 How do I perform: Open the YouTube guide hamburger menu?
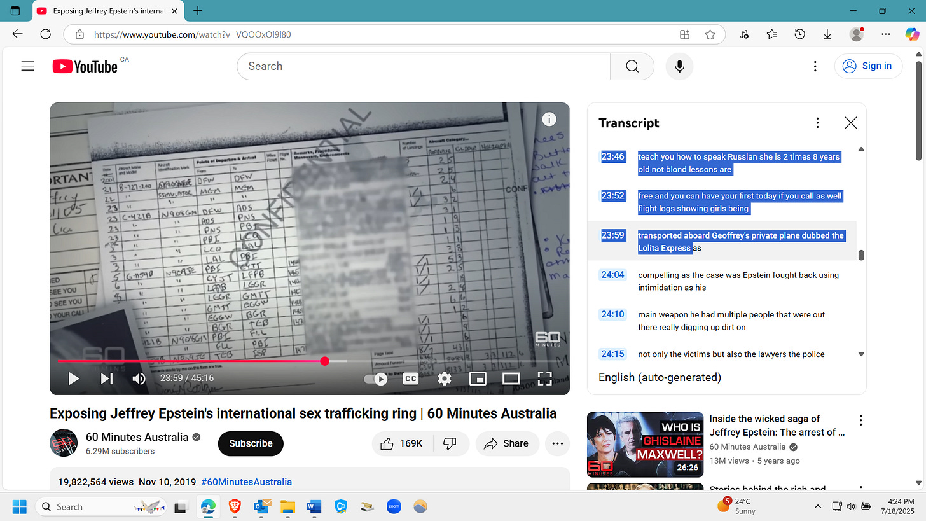[x=27, y=66]
